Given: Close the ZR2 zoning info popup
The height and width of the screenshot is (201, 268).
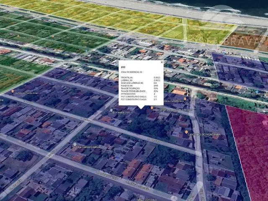Looking at the screenshot, I should point(161,62).
